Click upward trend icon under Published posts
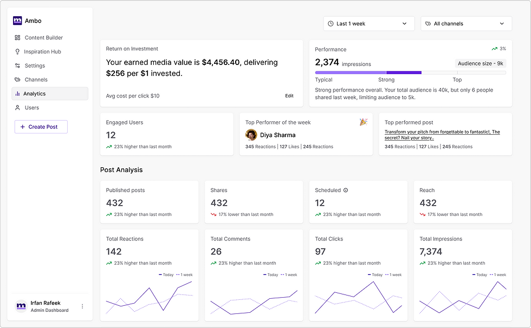This screenshot has width=531, height=328. (x=109, y=214)
